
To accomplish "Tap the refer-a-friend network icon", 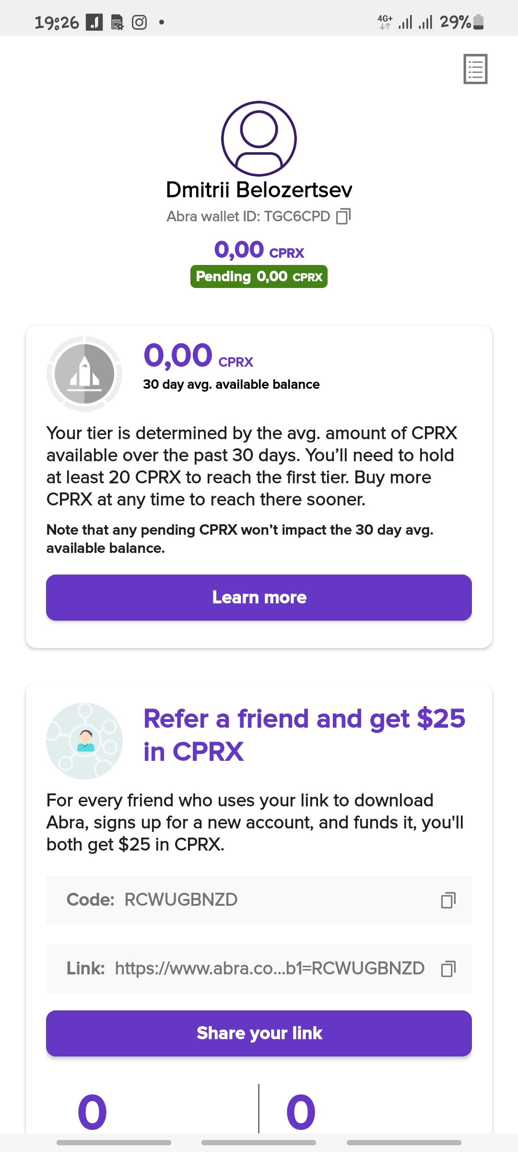I will (84, 741).
